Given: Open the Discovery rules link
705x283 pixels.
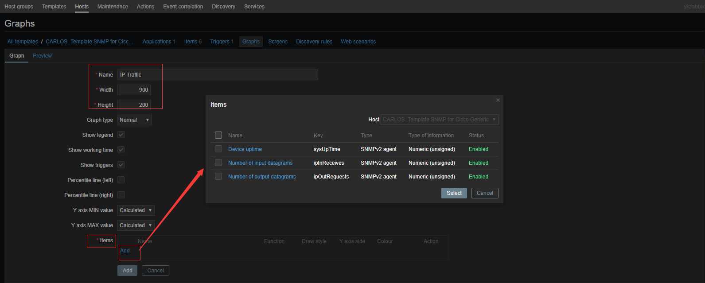Looking at the screenshot, I should click(x=314, y=41).
